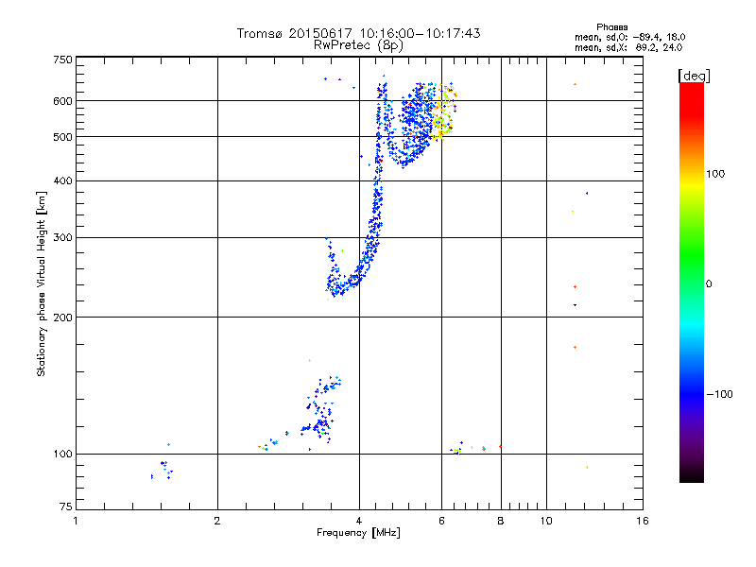Image resolution: width=756 pixels, height=567 pixels.
Task: Click the phase color scale bar
Action: pyautogui.click(x=692, y=282)
